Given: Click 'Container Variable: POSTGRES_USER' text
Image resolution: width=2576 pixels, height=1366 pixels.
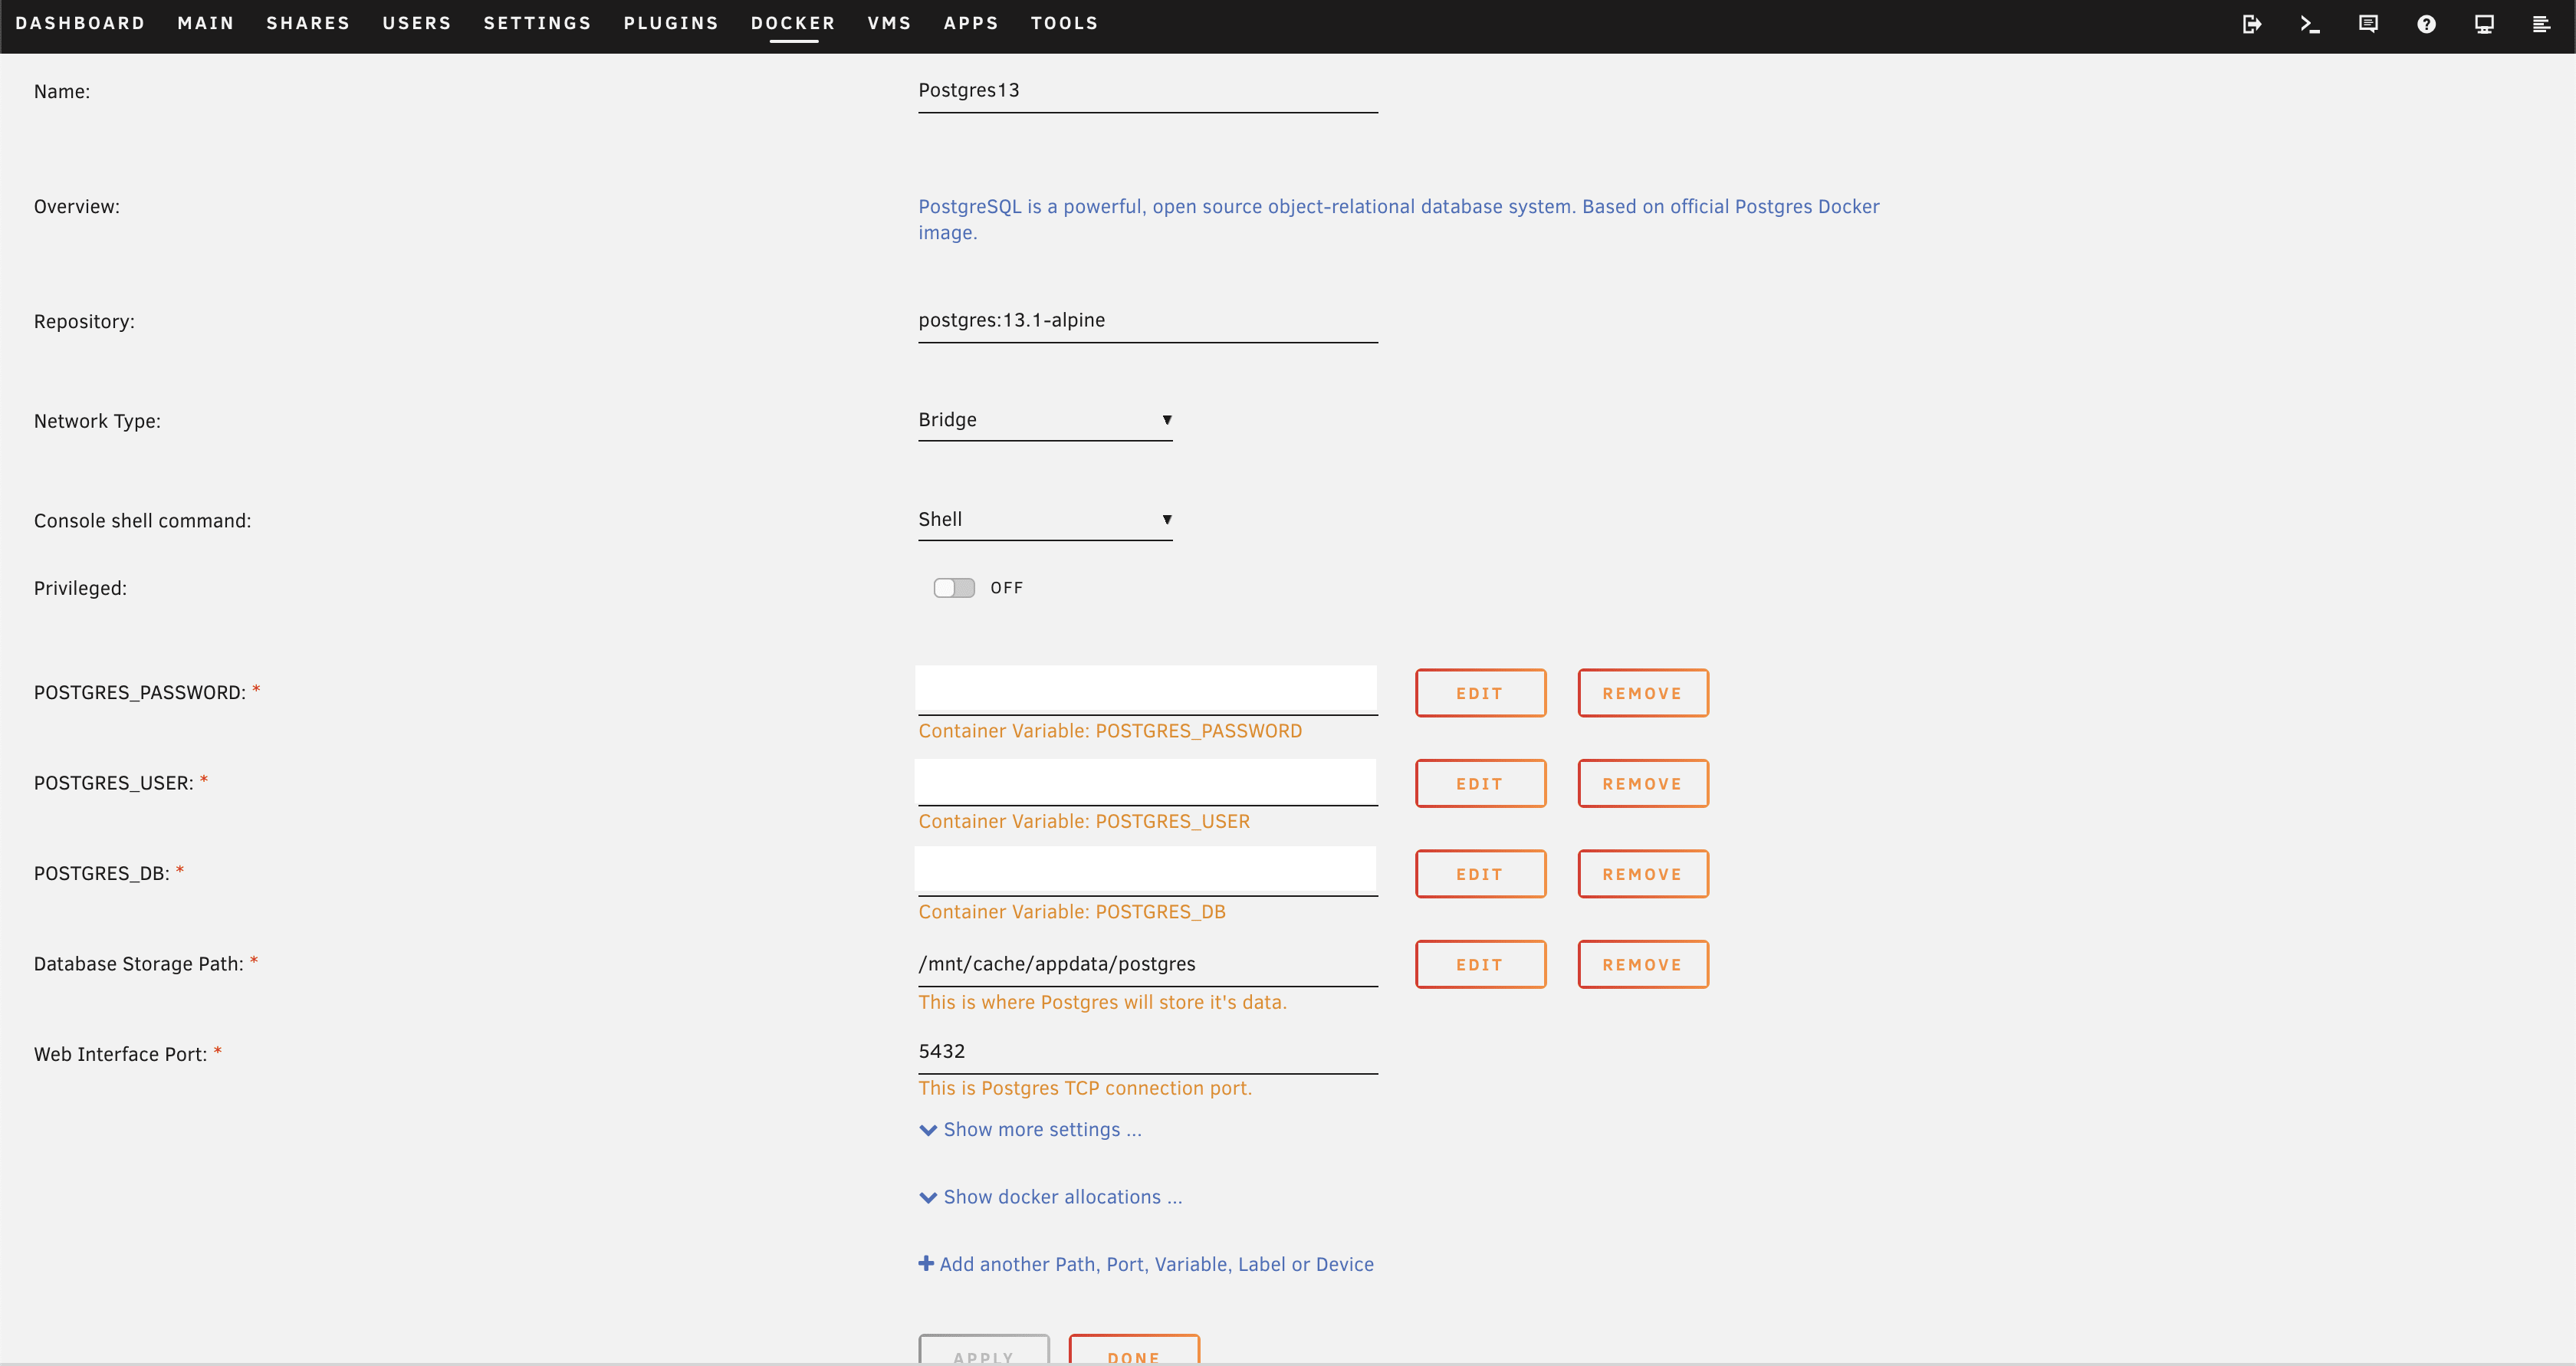Looking at the screenshot, I should [x=1084, y=821].
